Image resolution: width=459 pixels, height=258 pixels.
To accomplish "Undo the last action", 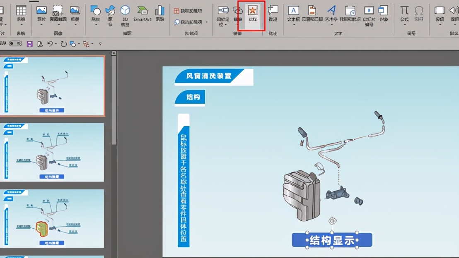I will [50, 43].
